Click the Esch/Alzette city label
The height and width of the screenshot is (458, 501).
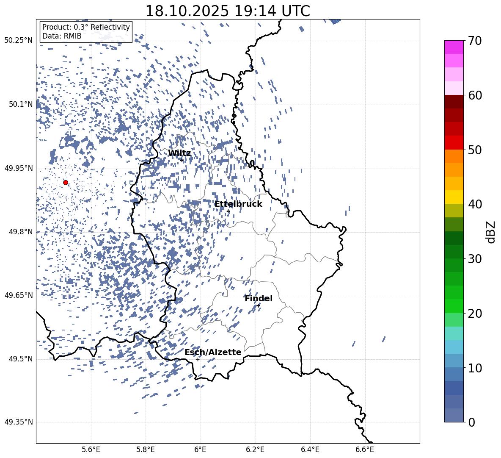(213, 352)
